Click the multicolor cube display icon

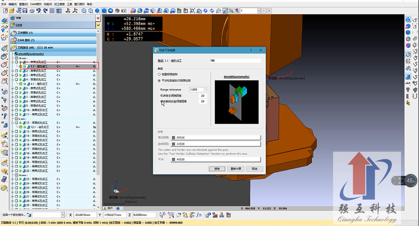pos(117,10)
